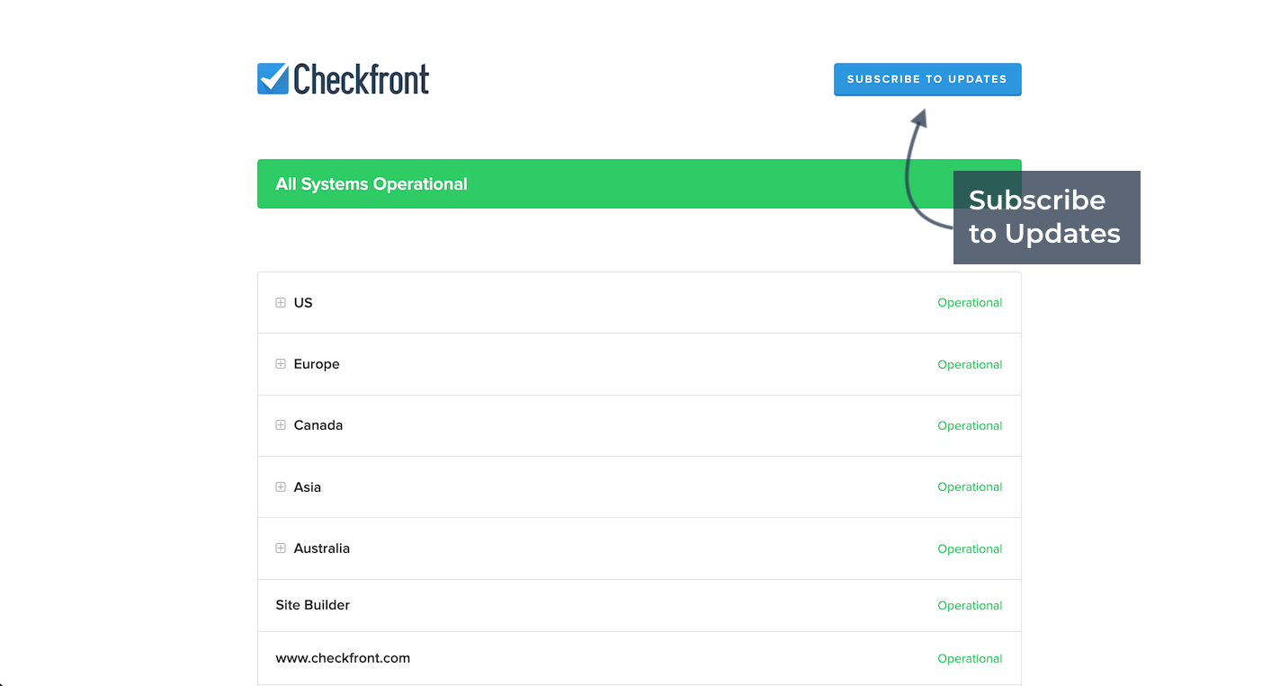1280x686 pixels.
Task: Click the www.checkfront.com component name
Action: (343, 658)
